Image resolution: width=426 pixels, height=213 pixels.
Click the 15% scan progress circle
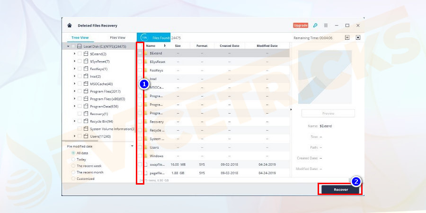144,38
